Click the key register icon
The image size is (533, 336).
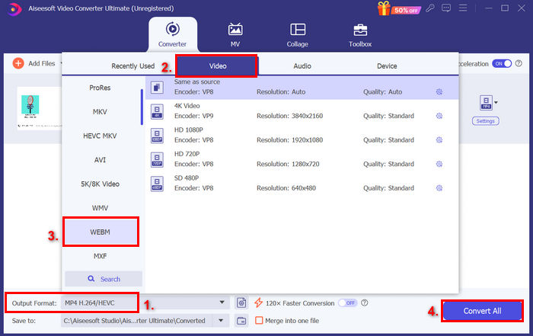[x=430, y=8]
